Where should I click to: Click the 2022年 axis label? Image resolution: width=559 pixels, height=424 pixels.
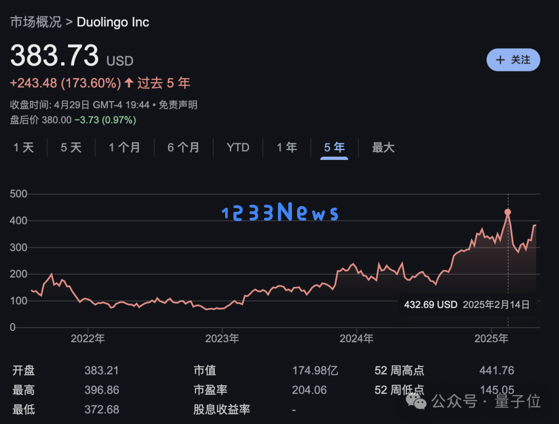coord(87,339)
